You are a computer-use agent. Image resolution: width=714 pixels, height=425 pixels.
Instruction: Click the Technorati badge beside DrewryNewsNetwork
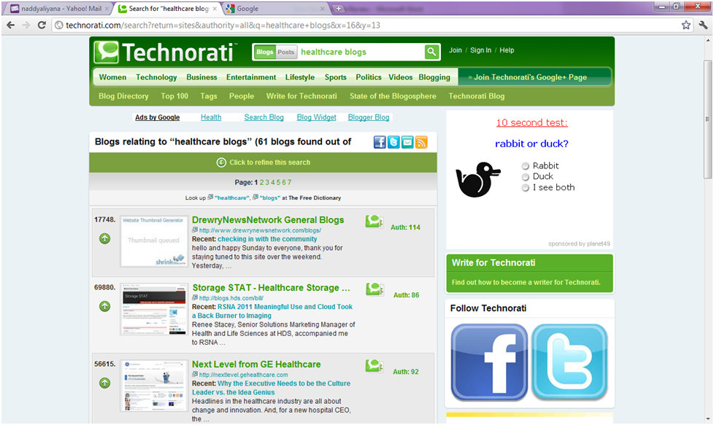point(375,222)
